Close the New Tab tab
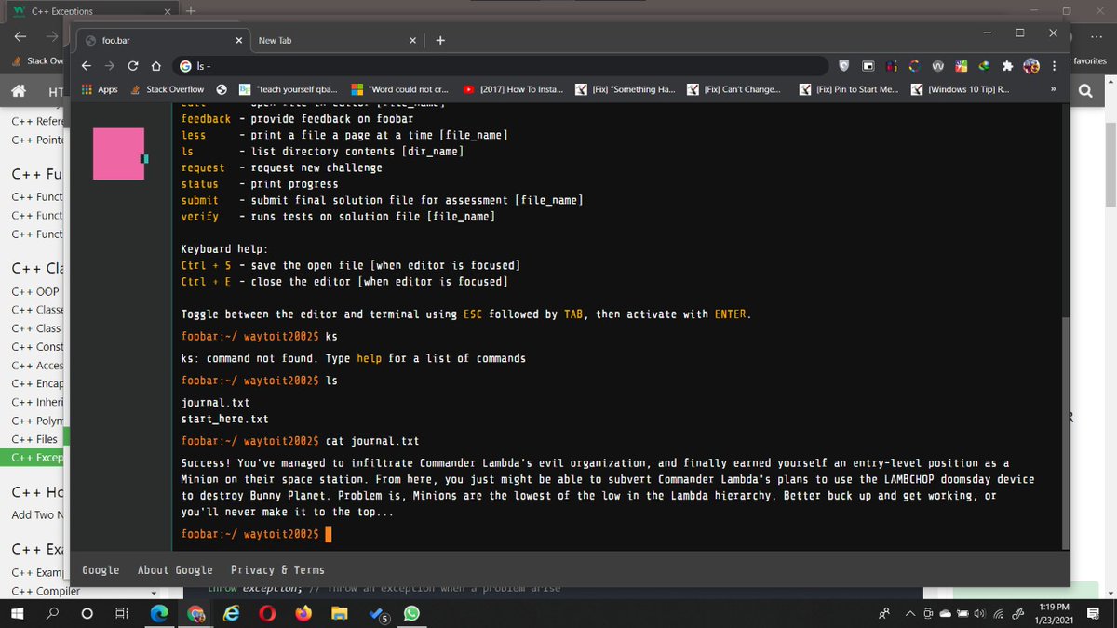This screenshot has height=628, width=1117. (412, 41)
